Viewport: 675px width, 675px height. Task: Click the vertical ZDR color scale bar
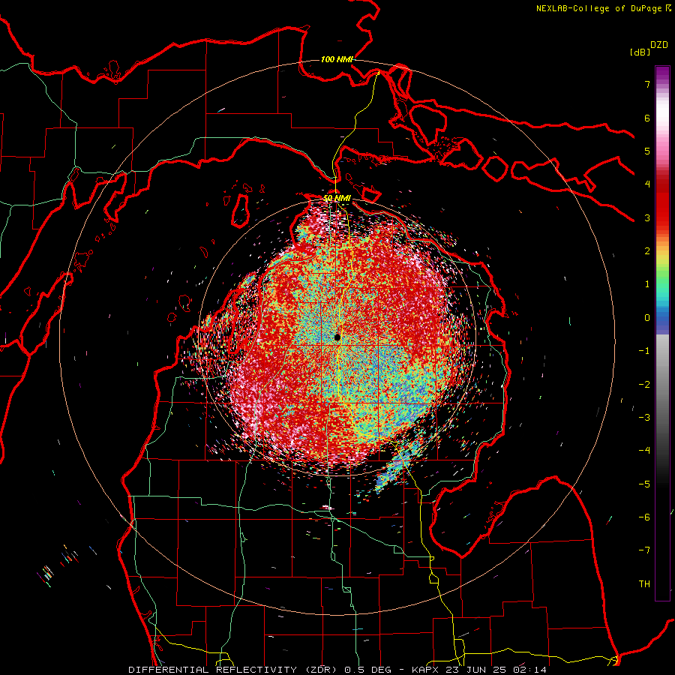click(662, 333)
